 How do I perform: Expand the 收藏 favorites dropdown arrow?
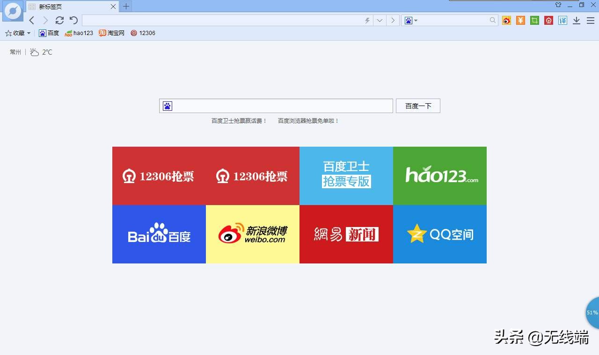coord(29,33)
